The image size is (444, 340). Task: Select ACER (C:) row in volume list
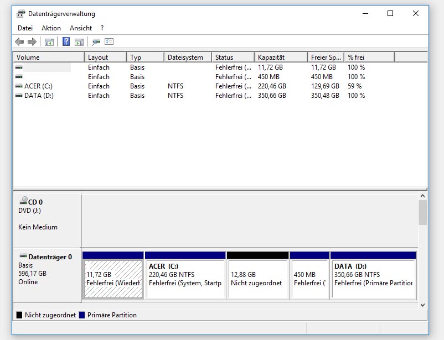[38, 86]
